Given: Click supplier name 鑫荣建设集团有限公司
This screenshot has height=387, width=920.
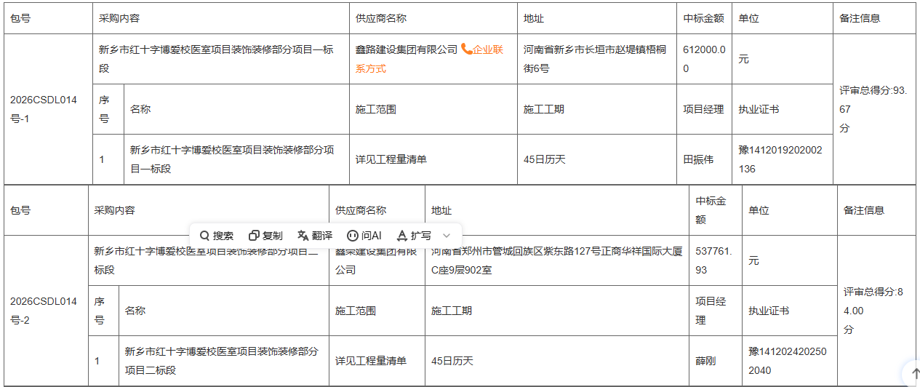Looking at the screenshot, I should pyautogui.click(x=375, y=260).
